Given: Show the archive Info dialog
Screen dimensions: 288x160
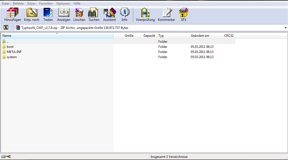Looking at the screenshot, I should (x=125, y=15).
